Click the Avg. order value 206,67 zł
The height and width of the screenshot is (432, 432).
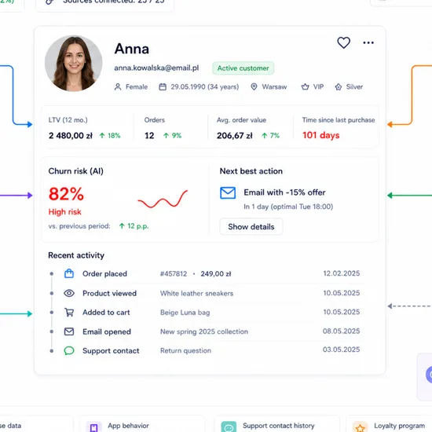[235, 136]
